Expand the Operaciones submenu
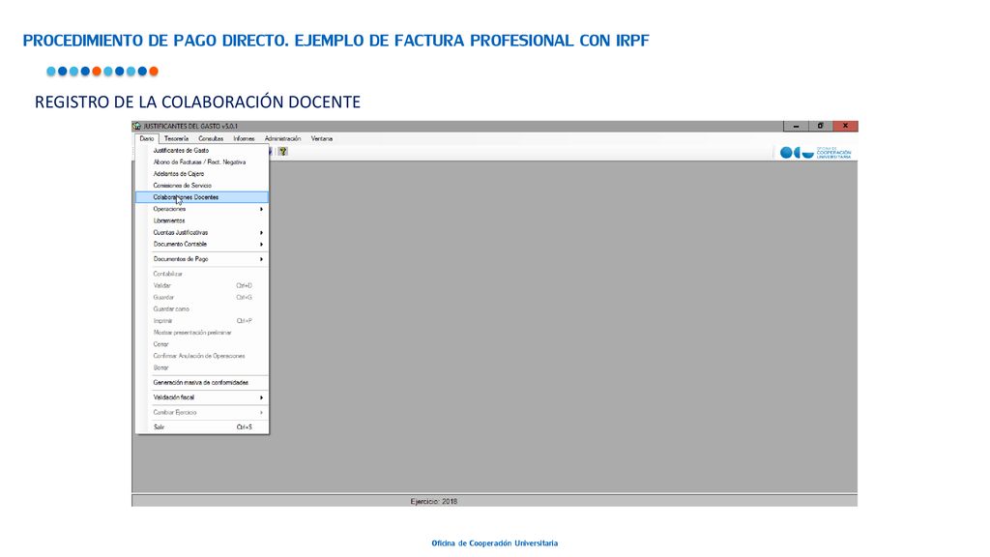This screenshot has height=557, width=990. pos(202,209)
